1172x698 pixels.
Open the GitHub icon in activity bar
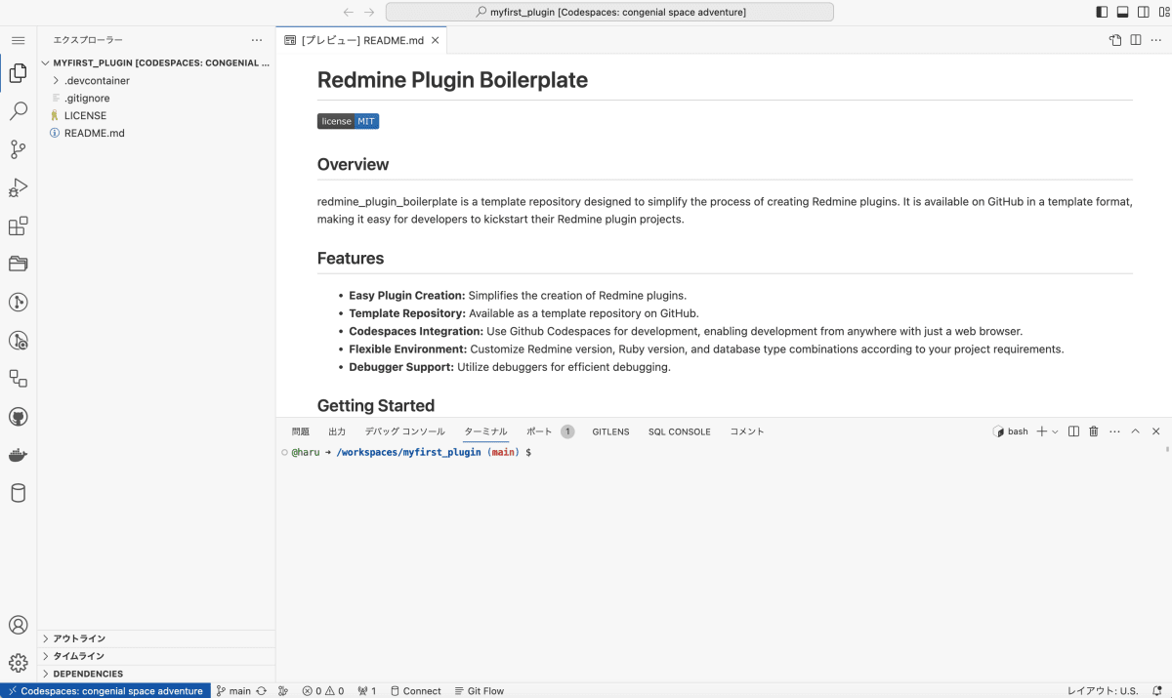click(x=18, y=417)
